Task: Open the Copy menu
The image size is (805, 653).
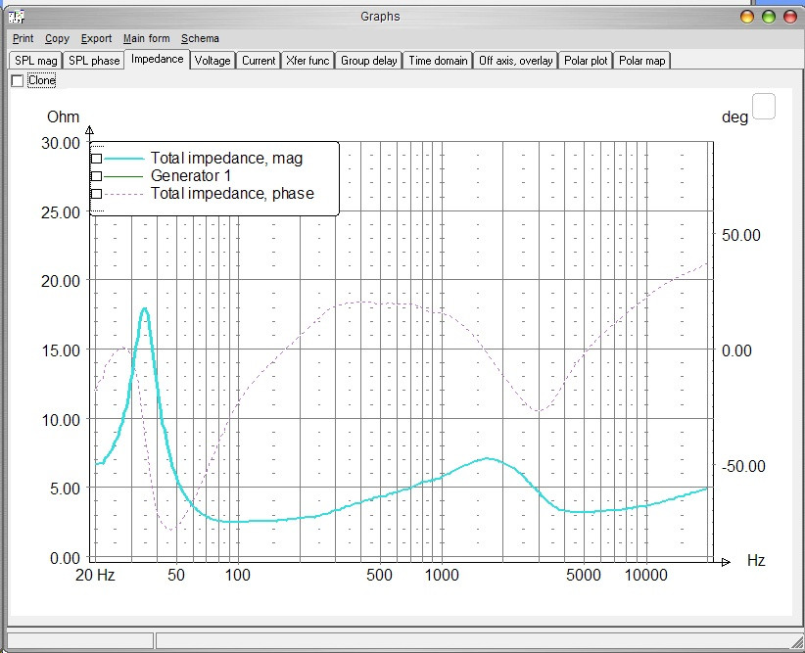Action: pos(57,38)
